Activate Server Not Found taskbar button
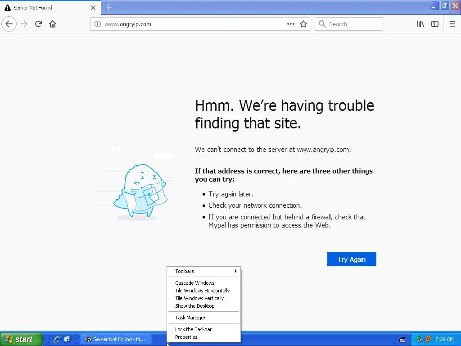Viewport: 461px width, 346px height. [116, 339]
